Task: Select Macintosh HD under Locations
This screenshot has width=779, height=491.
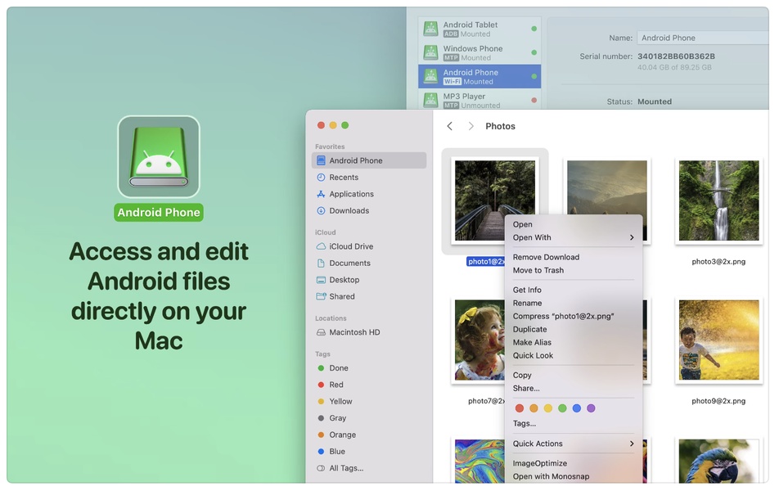Action: pyautogui.click(x=368, y=332)
